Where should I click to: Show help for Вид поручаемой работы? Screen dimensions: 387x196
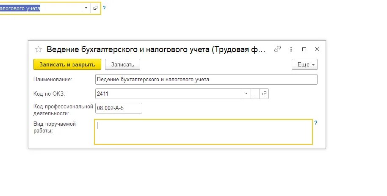tap(316, 123)
